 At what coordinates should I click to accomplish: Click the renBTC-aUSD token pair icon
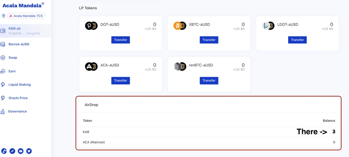point(180,66)
